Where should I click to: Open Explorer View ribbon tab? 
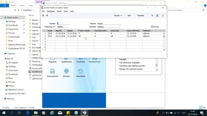click(x=31, y=5)
